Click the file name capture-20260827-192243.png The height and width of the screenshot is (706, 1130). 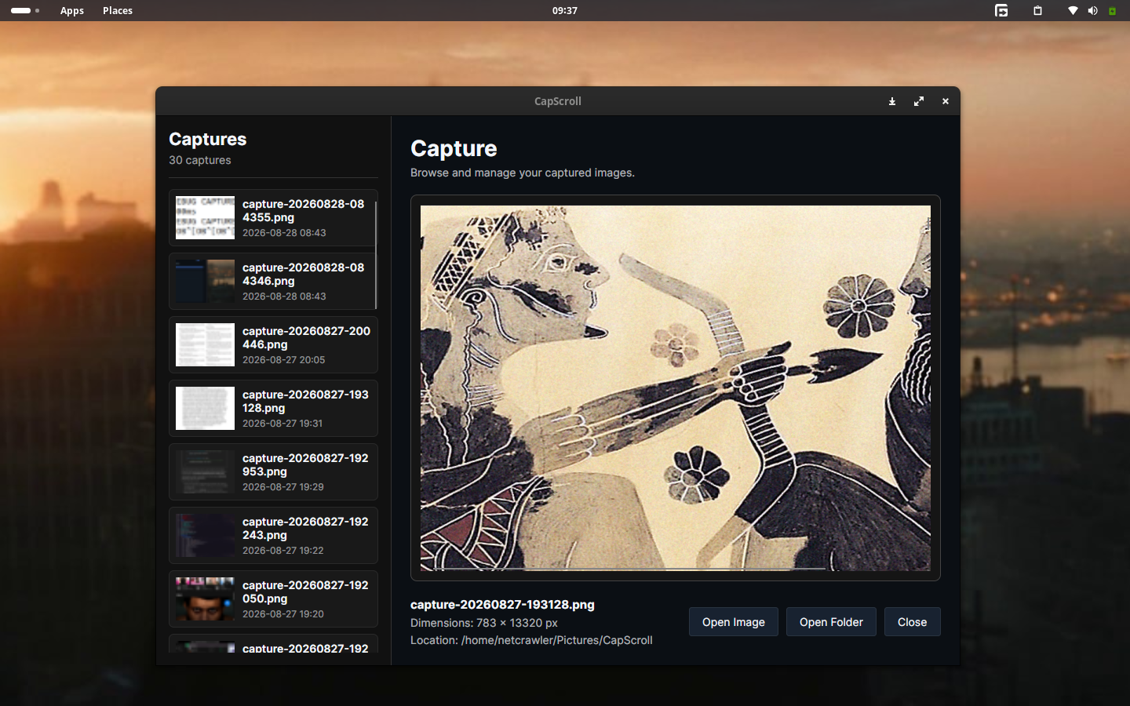(x=305, y=528)
